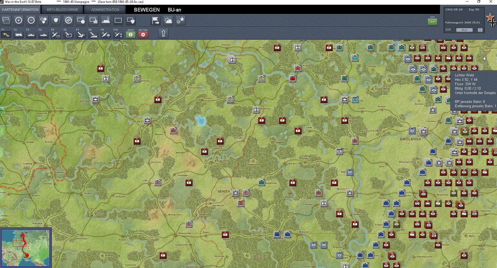Toggle the rectangle with bar chart icon
497x268 pixels.
[x=93, y=20]
